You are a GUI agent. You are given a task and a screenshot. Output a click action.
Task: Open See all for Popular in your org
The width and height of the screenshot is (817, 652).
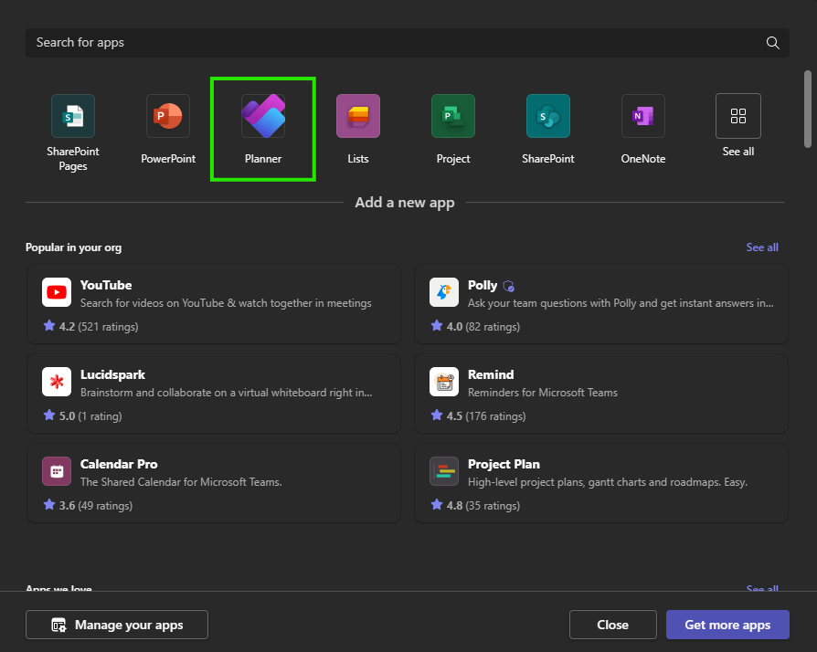pos(762,247)
